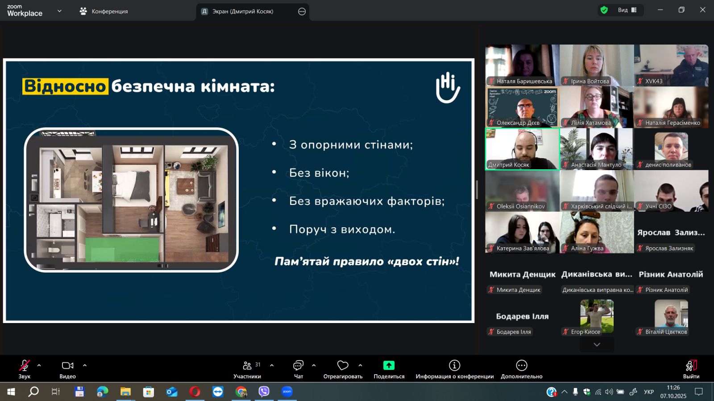This screenshot has width=714, height=401.
Task: Expand video options arrow next to Видео
Action: coord(85,365)
